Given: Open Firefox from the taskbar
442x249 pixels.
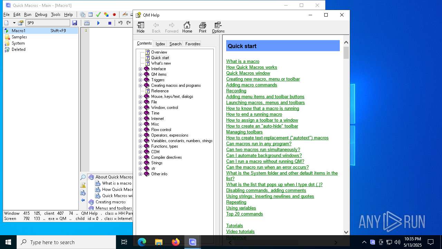Looking at the screenshot, I should (176, 242).
